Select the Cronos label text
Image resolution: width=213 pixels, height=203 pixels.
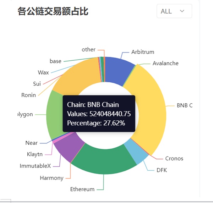point(174,158)
